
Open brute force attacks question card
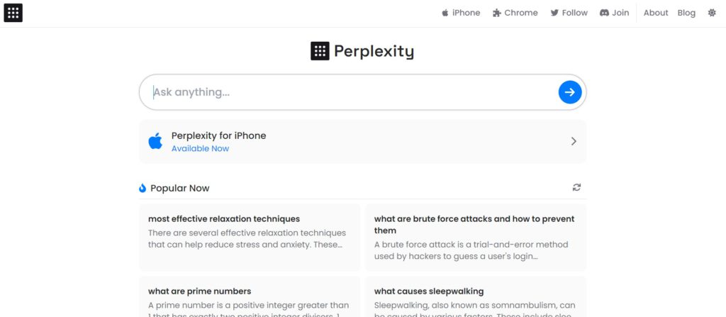(476, 238)
